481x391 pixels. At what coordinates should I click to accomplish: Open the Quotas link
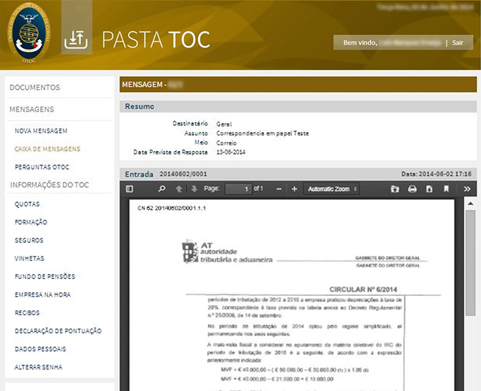click(x=27, y=204)
